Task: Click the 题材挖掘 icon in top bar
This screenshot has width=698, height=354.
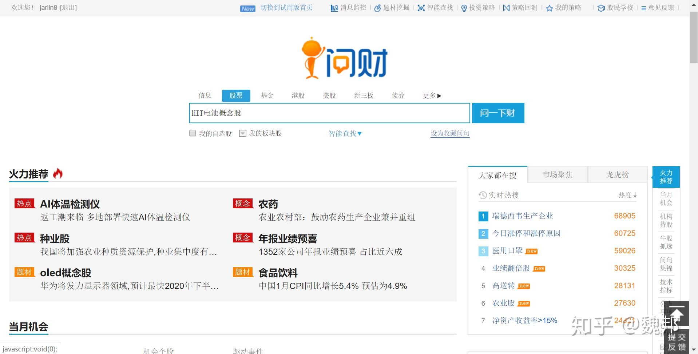Action: click(x=378, y=8)
